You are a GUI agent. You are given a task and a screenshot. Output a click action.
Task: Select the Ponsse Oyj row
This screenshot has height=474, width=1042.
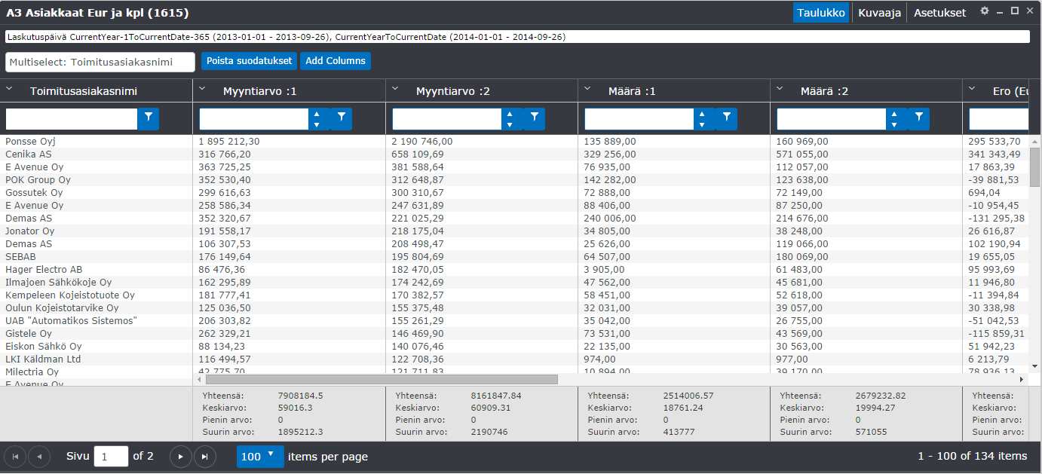click(x=515, y=141)
